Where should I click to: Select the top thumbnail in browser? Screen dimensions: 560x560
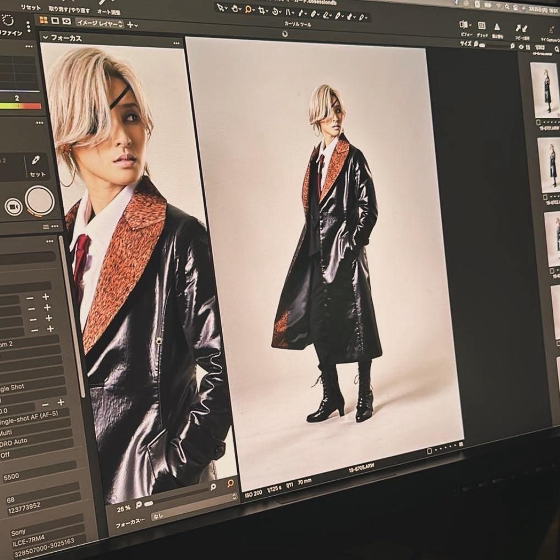(546, 90)
